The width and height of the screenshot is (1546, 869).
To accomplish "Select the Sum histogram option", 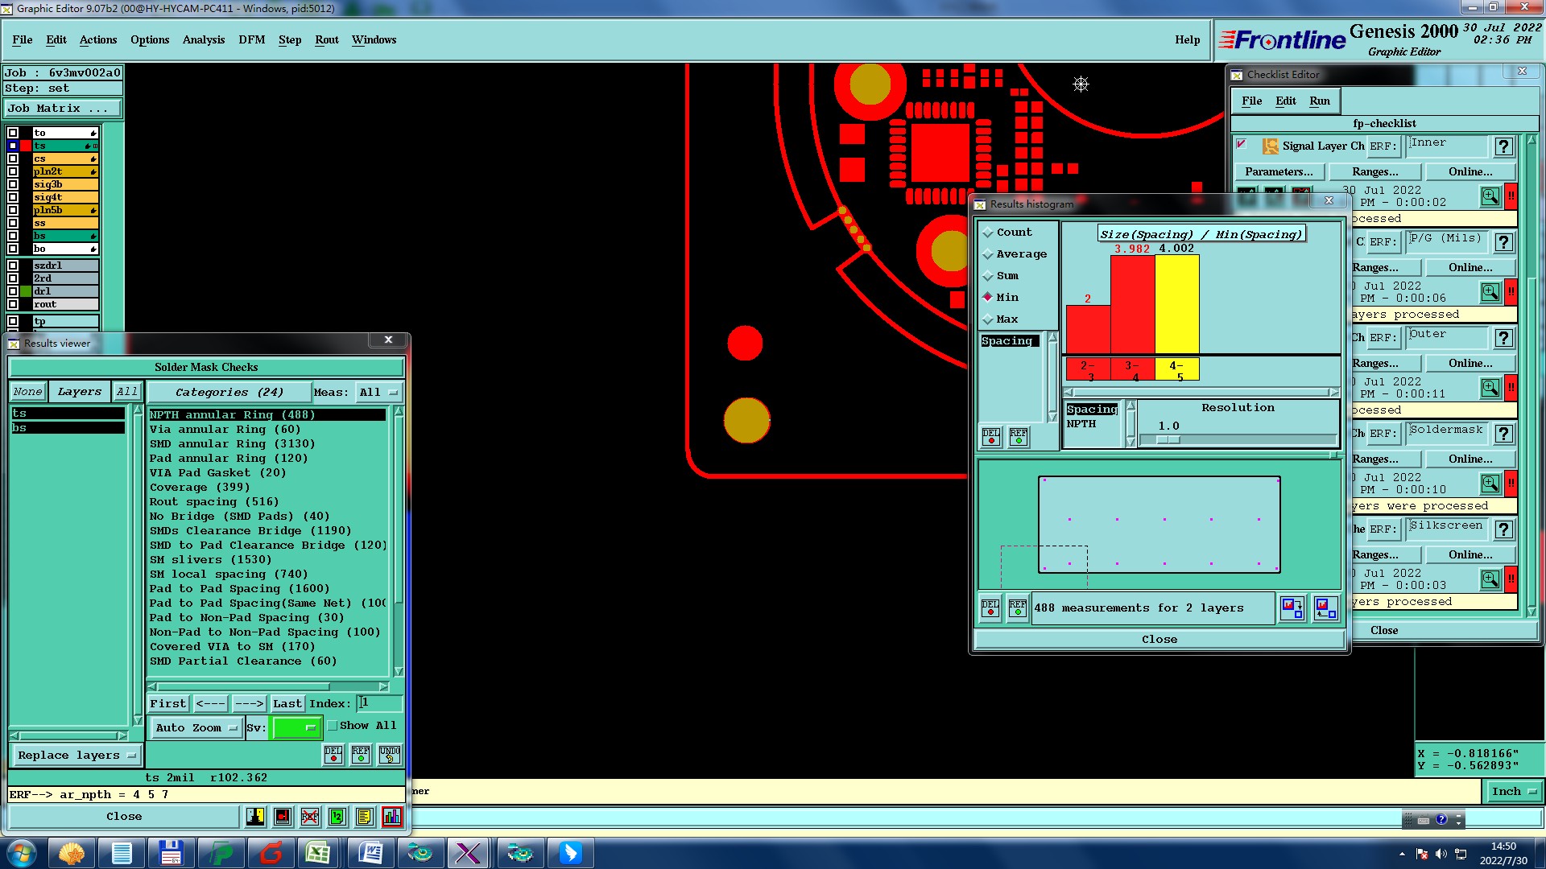I will [x=1000, y=276].
